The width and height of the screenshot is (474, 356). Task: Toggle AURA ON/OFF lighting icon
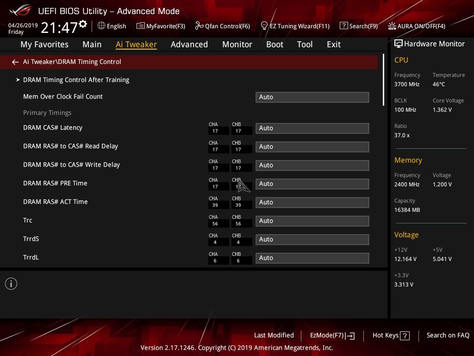[392, 26]
